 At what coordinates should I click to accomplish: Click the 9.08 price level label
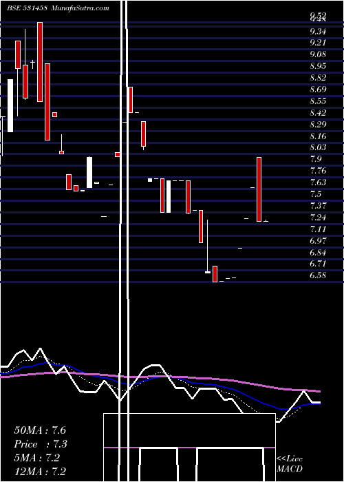[x=318, y=54]
